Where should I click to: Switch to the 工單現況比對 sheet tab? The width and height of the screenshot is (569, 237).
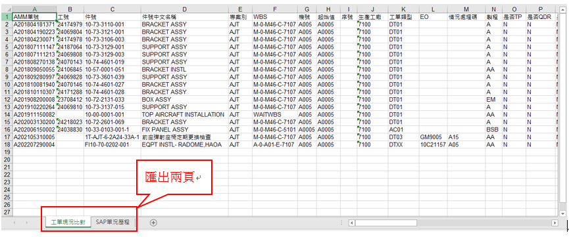pyautogui.click(x=68, y=223)
